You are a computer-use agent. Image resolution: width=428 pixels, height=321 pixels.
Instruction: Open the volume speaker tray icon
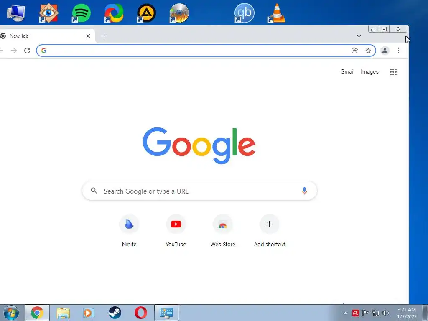tap(385, 313)
